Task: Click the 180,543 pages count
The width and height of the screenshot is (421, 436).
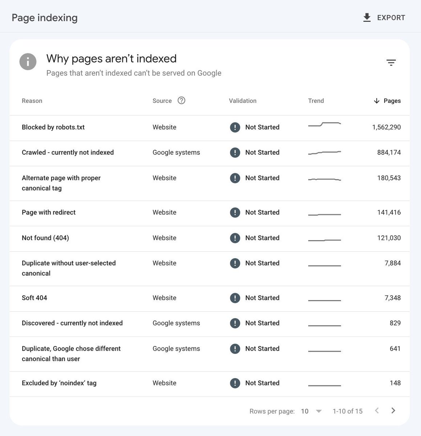Action: (x=389, y=178)
